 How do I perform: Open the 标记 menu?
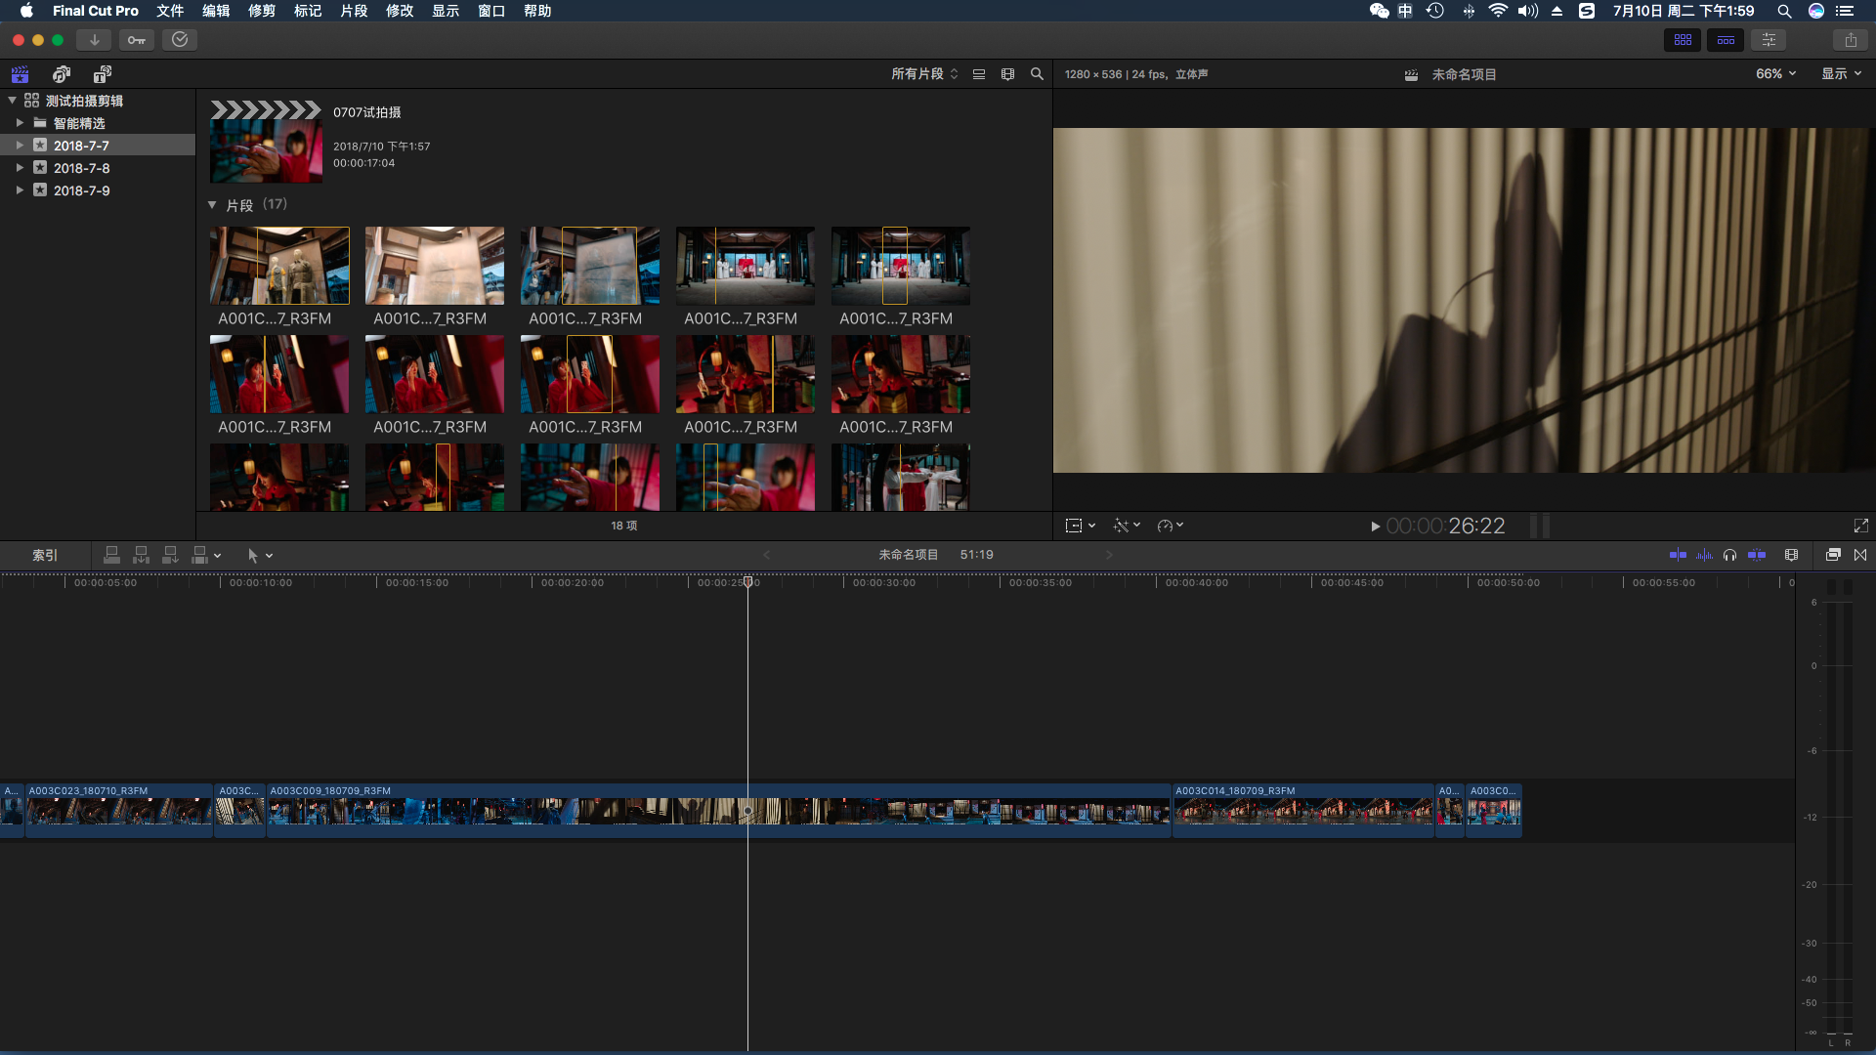[x=307, y=11]
